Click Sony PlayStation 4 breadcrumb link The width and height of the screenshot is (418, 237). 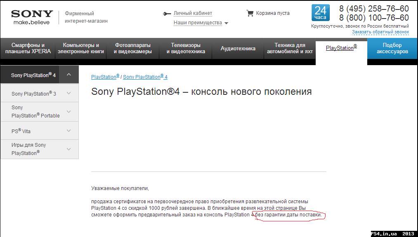click(x=145, y=77)
